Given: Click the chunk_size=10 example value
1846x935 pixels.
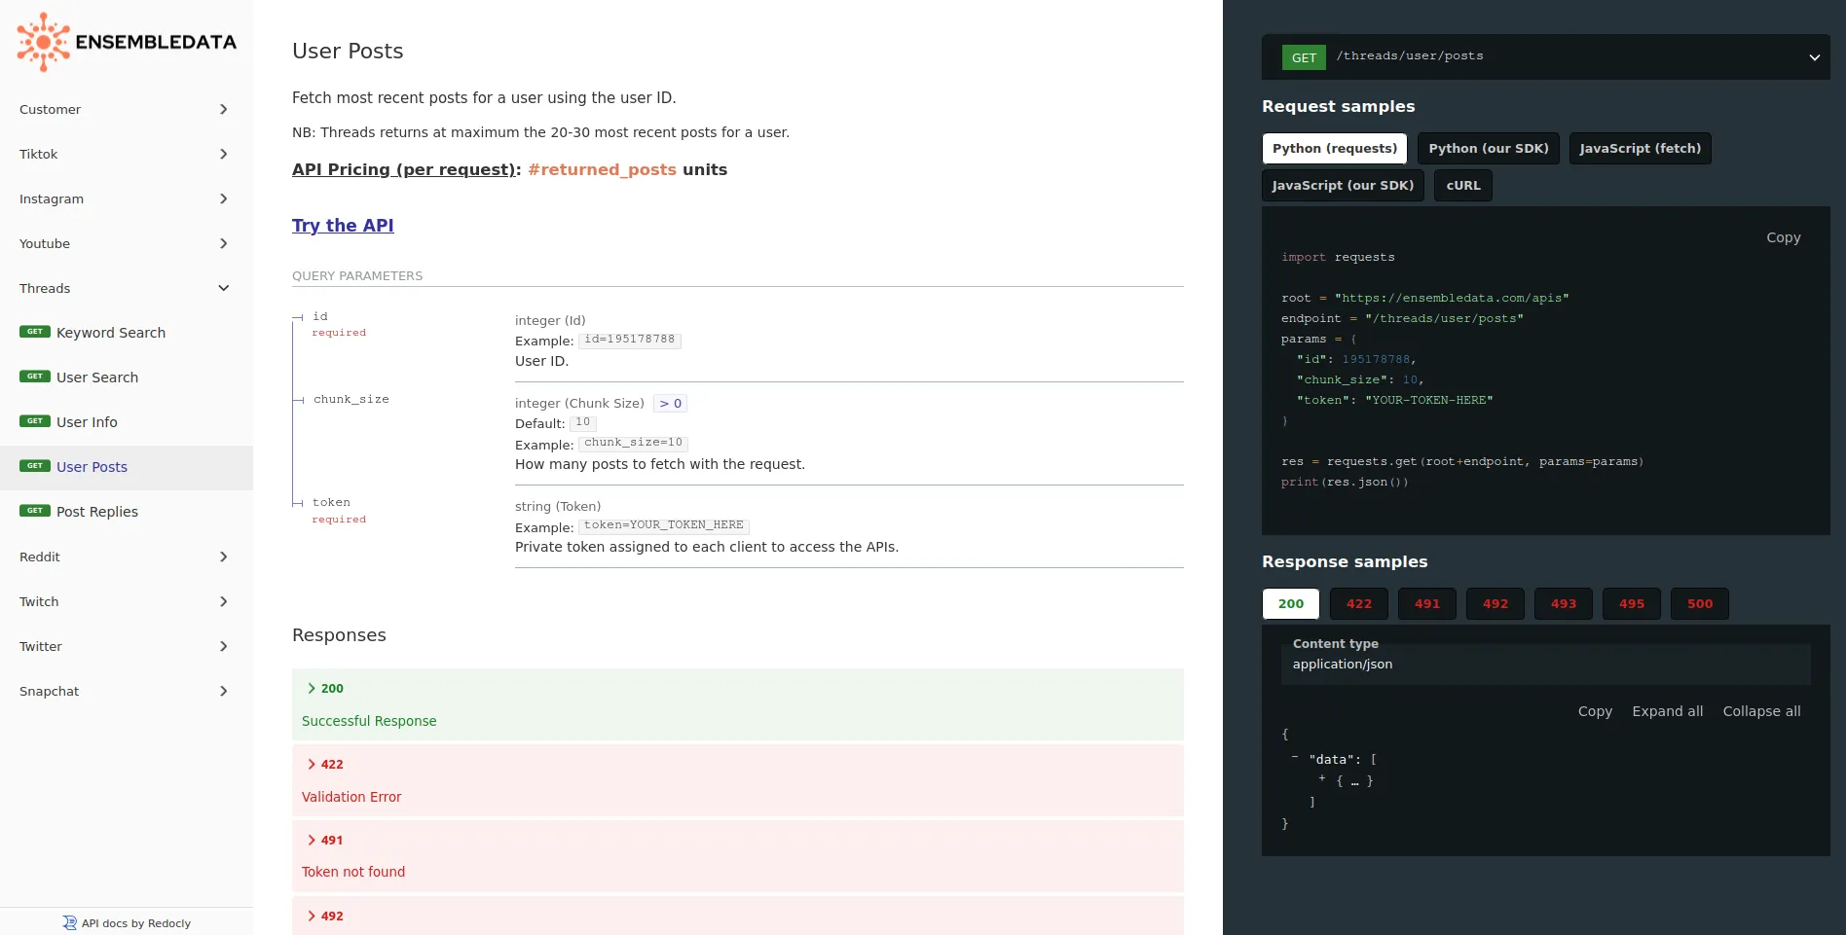Looking at the screenshot, I should (634, 443).
